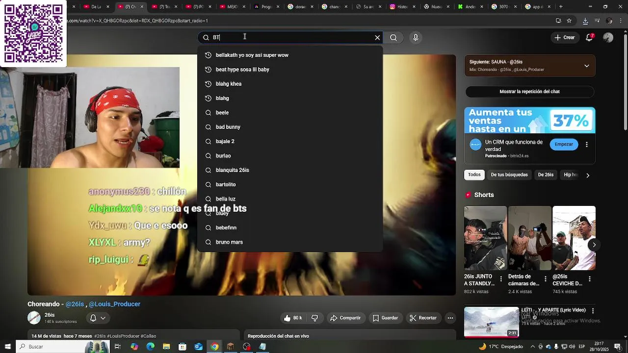Viewport: 628px width, 353px height.
Task: Open YouTube notifications bell
Action: click(590, 37)
